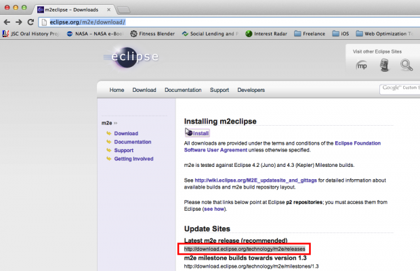Open the Eclipse Marketplace 'mp' icon
Screen dimensions: 420x271
pos(362,65)
